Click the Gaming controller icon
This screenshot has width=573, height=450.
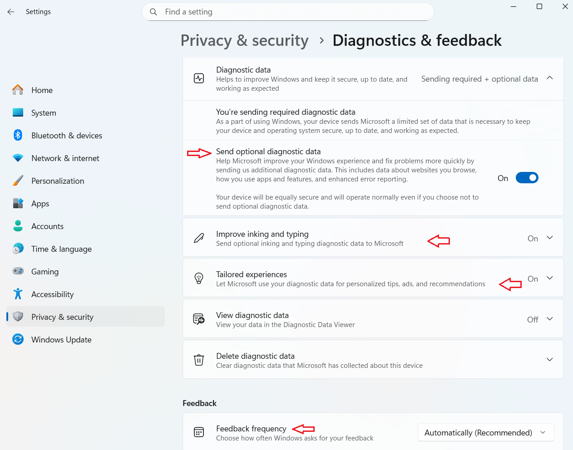[x=18, y=271]
